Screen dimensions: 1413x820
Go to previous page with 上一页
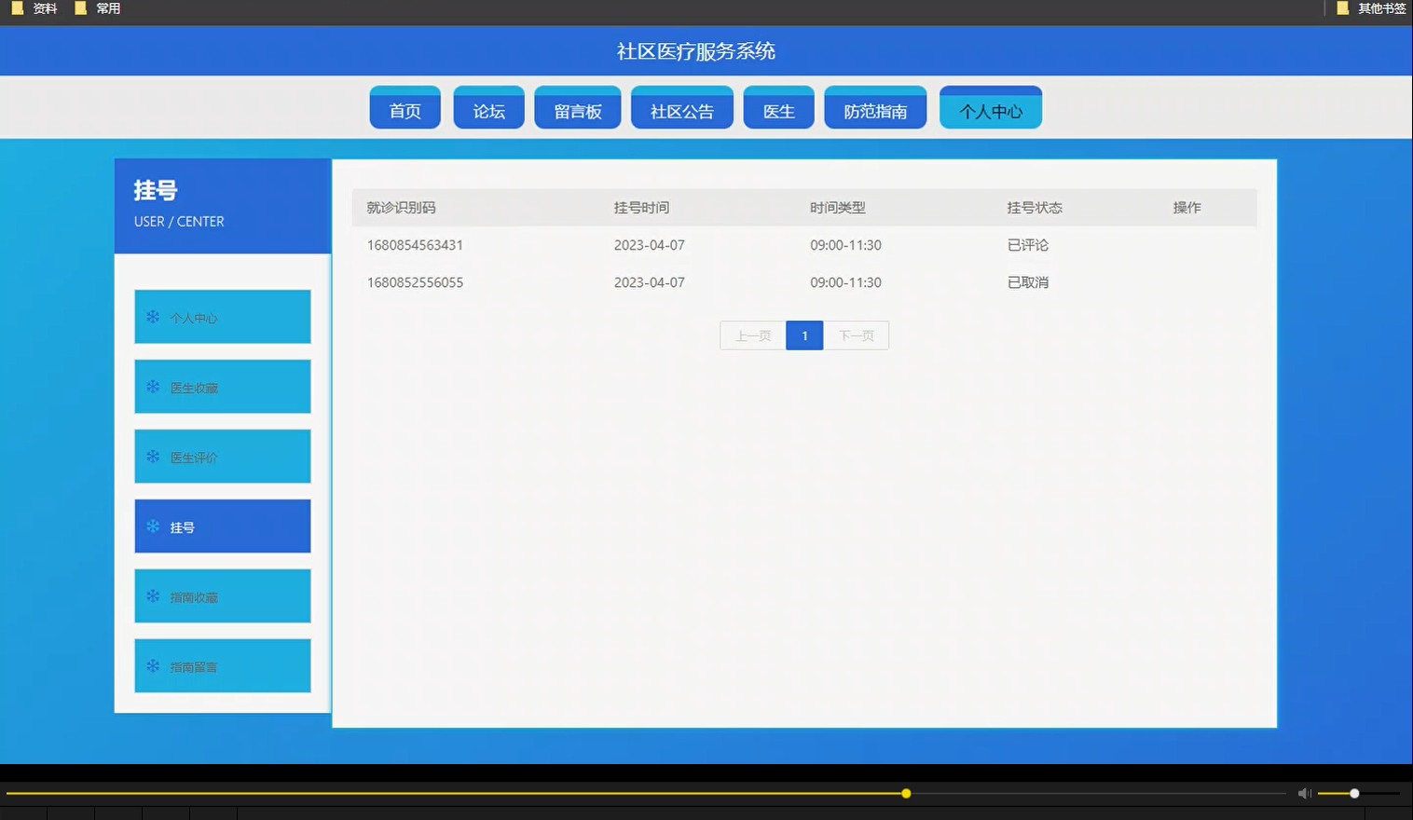(x=753, y=335)
